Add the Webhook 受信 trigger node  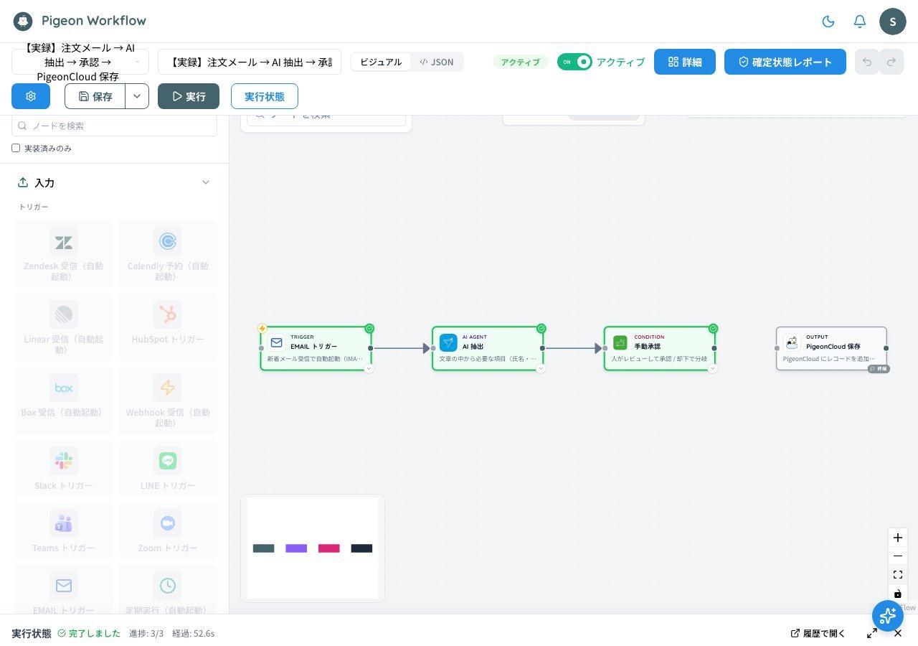(168, 401)
